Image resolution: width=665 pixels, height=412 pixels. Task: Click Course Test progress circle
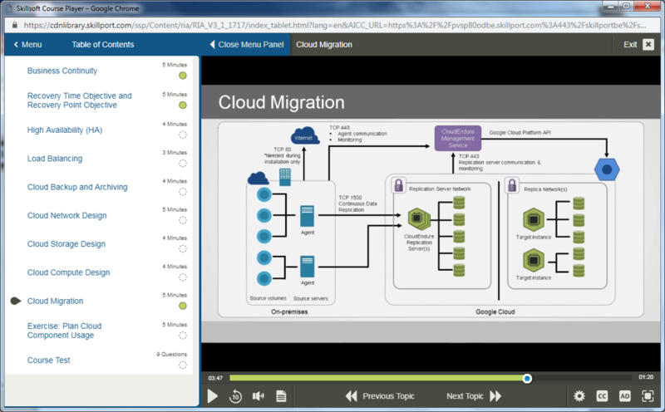tap(183, 365)
